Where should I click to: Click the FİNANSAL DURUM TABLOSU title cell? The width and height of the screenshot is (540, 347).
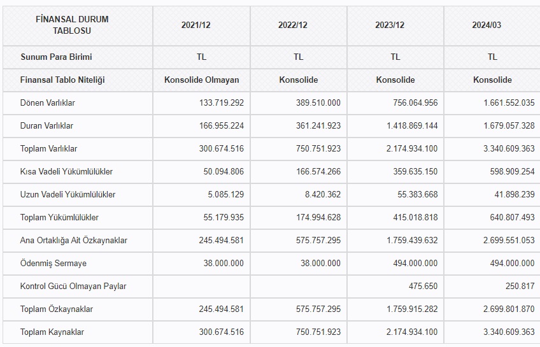[72, 25]
